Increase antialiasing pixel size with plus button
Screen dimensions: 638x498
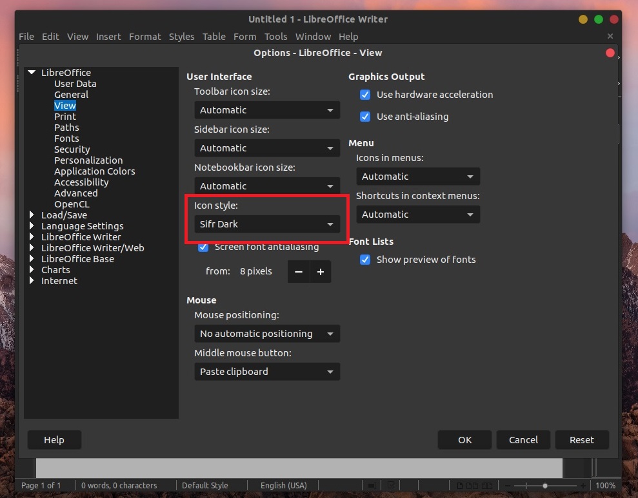[321, 271]
